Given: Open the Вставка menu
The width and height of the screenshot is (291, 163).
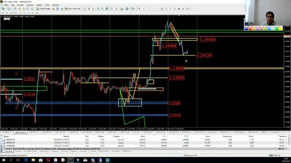Looking at the screenshot, I should pyautogui.click(x=20, y=5).
